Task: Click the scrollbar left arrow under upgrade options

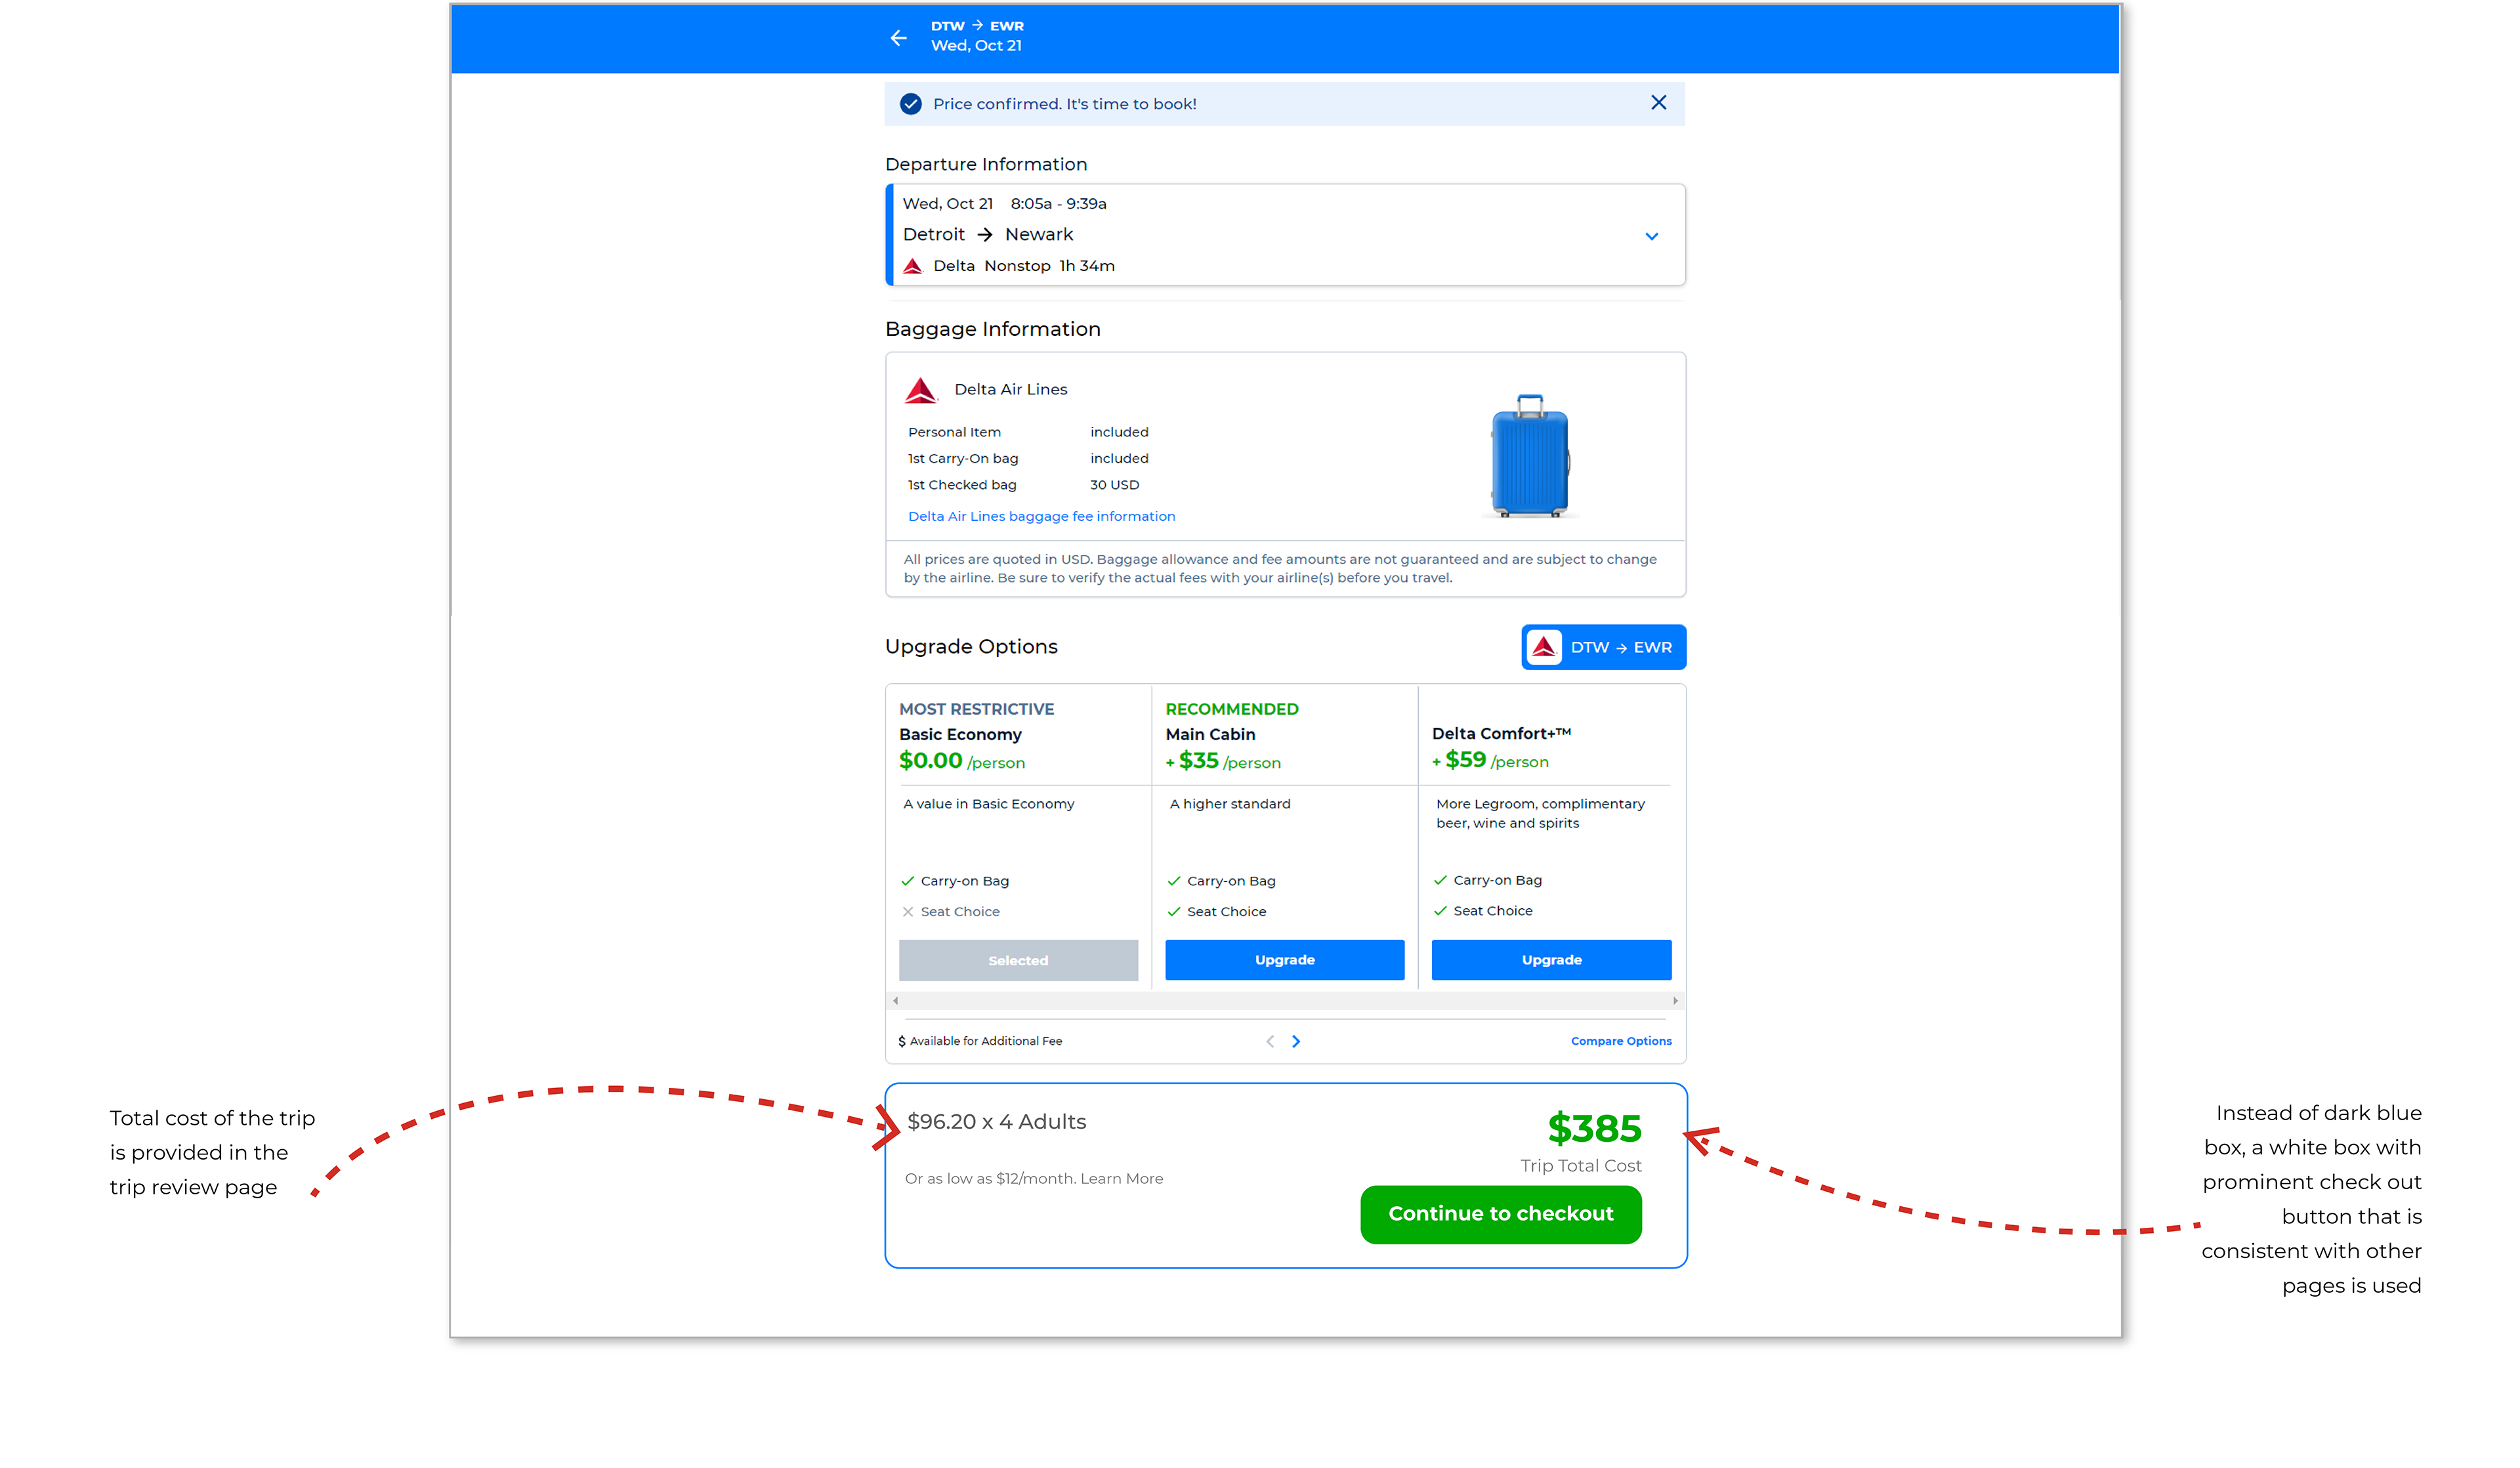Action: [895, 1000]
